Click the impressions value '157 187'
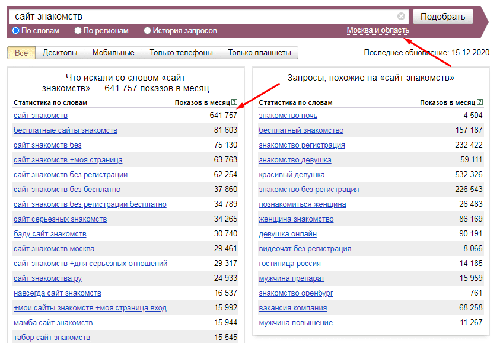This screenshot has width=503, height=343. pos(469,130)
